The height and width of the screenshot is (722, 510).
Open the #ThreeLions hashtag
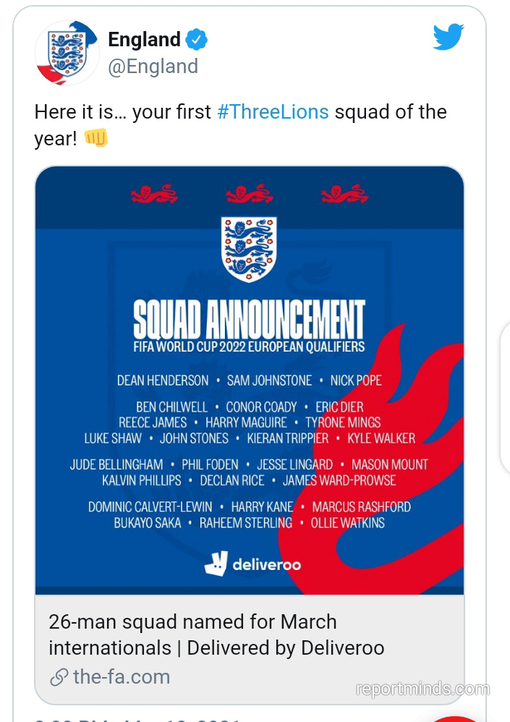click(x=273, y=112)
